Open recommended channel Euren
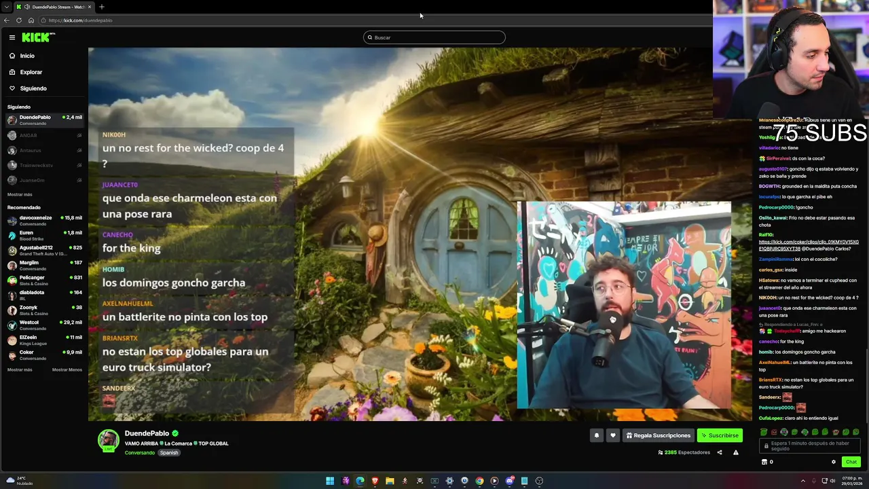This screenshot has width=869, height=489. (x=44, y=235)
